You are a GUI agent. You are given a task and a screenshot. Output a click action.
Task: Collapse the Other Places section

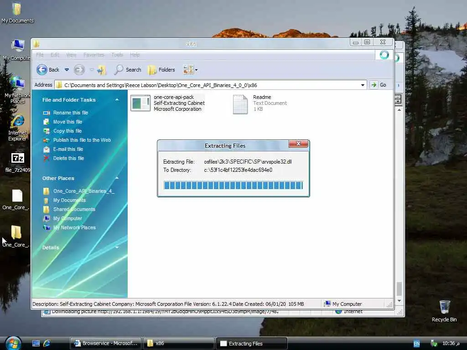pyautogui.click(x=117, y=178)
